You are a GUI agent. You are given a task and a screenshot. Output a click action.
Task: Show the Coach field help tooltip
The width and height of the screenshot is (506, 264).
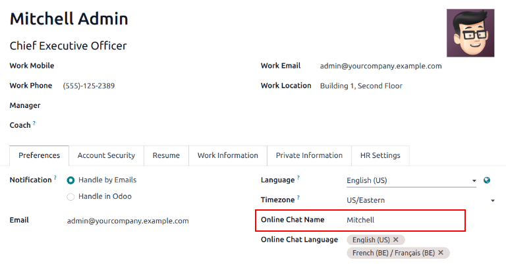pos(34,123)
